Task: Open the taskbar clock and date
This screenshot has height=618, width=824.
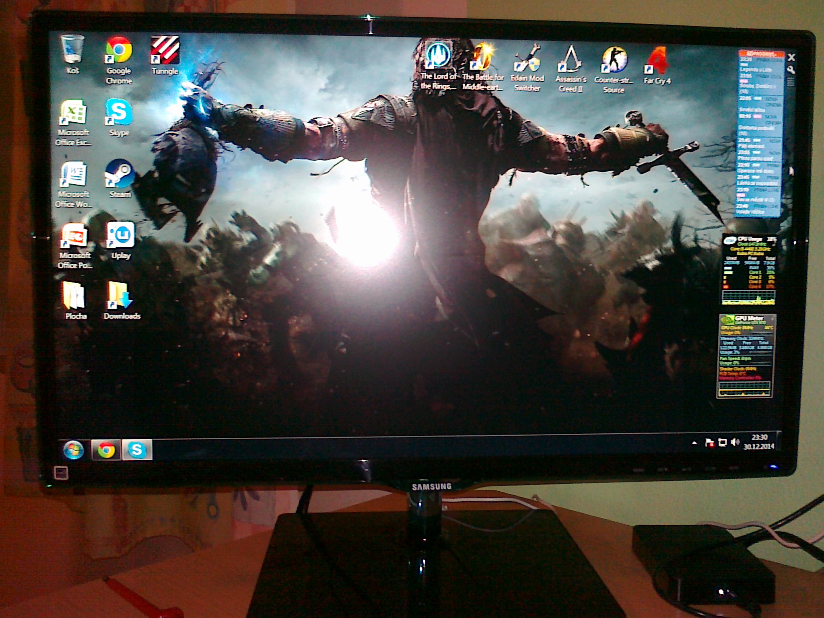Action: click(x=759, y=442)
